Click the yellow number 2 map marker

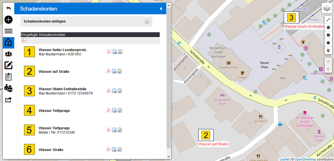click(206, 135)
